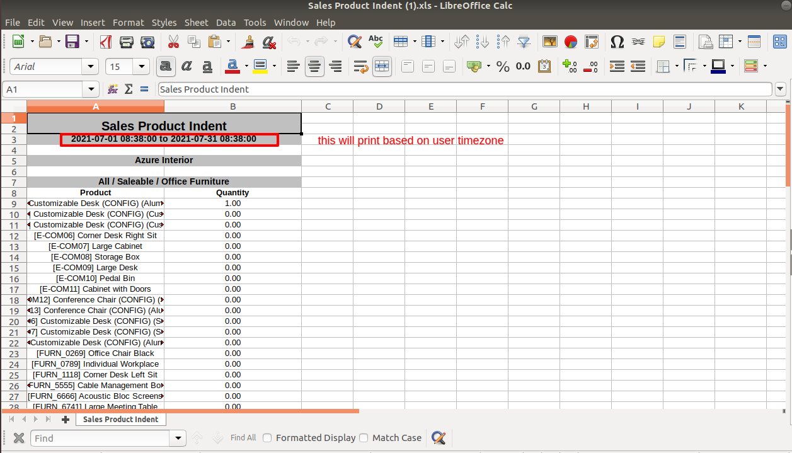The image size is (792, 453).
Task: Delete decimal place icon
Action: pos(591,66)
